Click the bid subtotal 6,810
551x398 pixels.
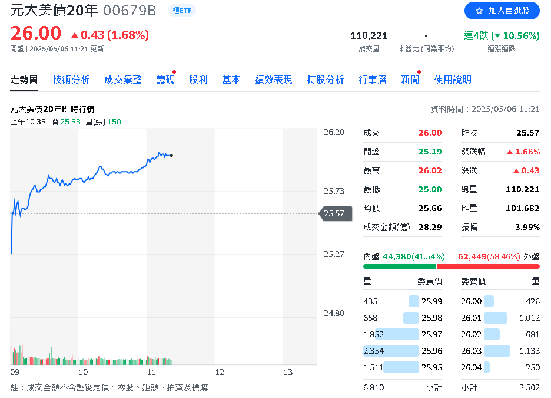374,388
